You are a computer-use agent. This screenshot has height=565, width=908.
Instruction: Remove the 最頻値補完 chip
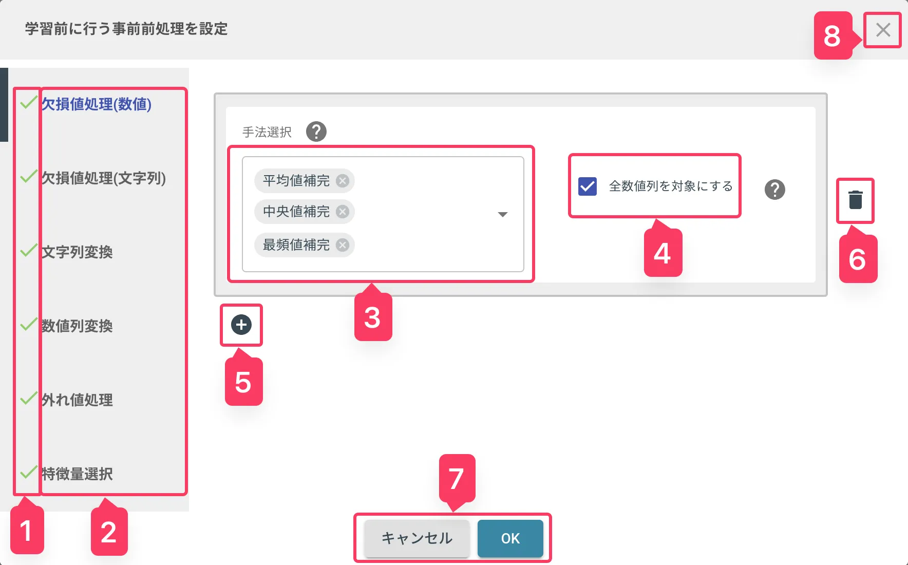343,245
